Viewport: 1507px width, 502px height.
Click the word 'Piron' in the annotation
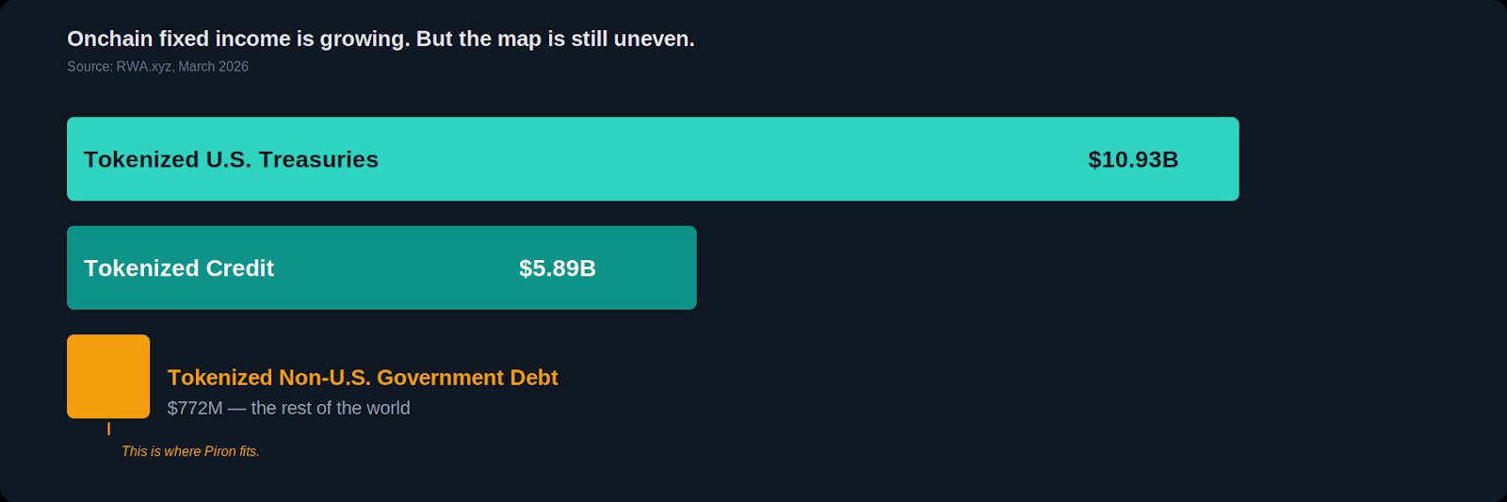tap(220, 451)
